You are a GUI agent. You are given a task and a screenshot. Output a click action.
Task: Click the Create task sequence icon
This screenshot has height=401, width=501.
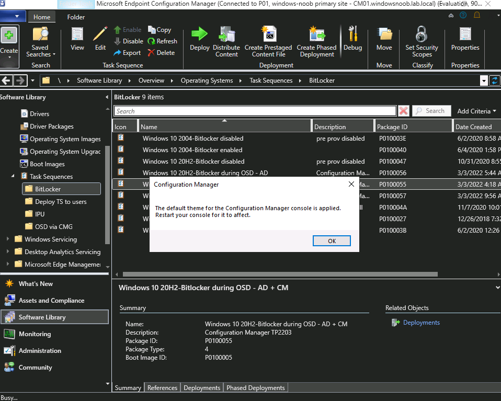pyautogui.click(x=9, y=35)
